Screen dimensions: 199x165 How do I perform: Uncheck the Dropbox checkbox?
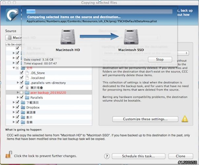pyautogui.click(x=17, y=107)
